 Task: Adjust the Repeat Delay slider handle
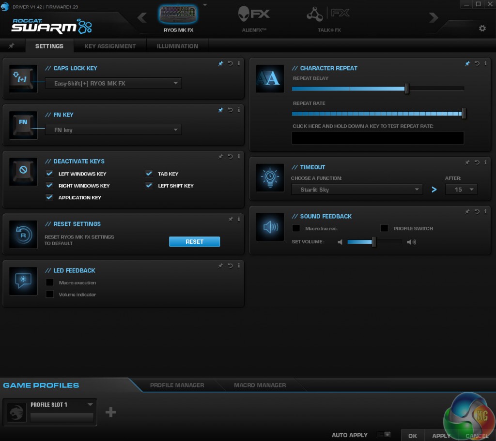click(x=407, y=88)
